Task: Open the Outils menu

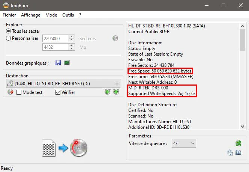Action: click(x=68, y=15)
